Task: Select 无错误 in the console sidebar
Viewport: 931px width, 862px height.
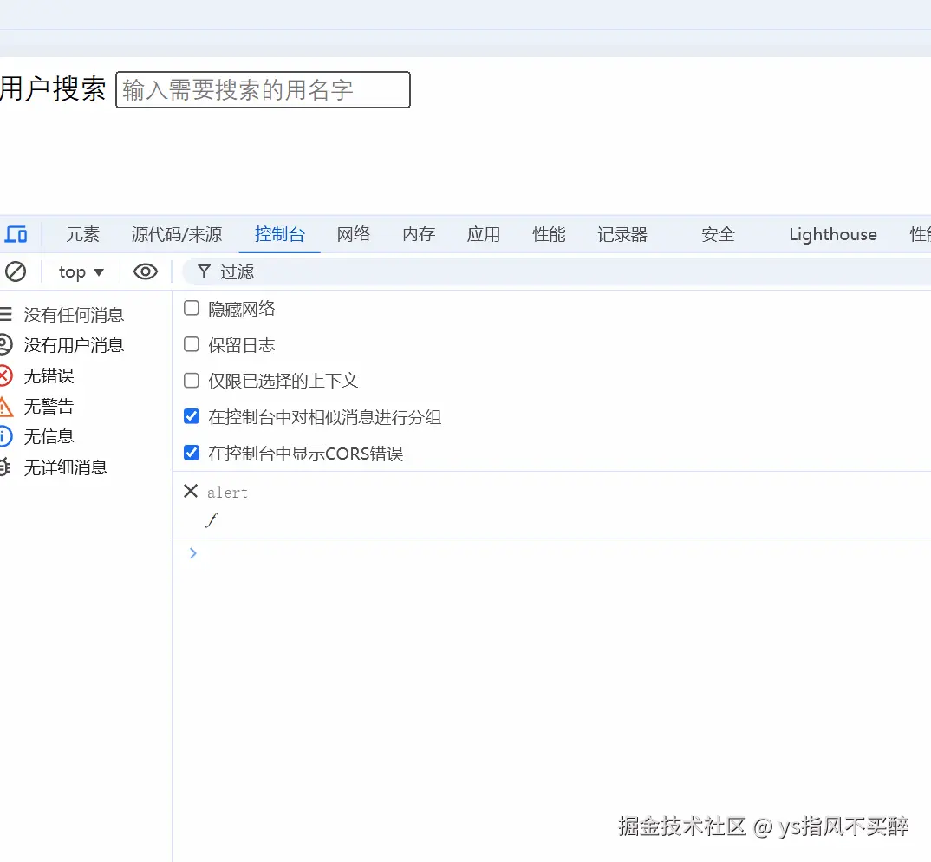Action: click(x=48, y=375)
